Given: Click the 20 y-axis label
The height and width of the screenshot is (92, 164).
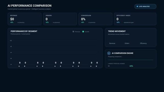Looking at the screenshot, I should [11, 64].
